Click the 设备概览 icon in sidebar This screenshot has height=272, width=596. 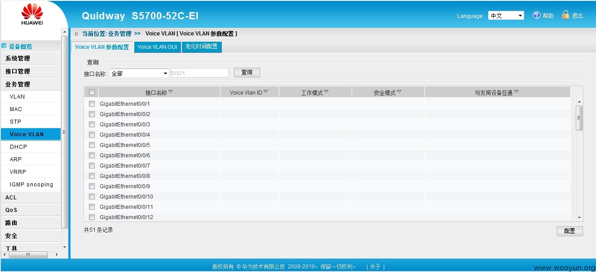coord(4,46)
